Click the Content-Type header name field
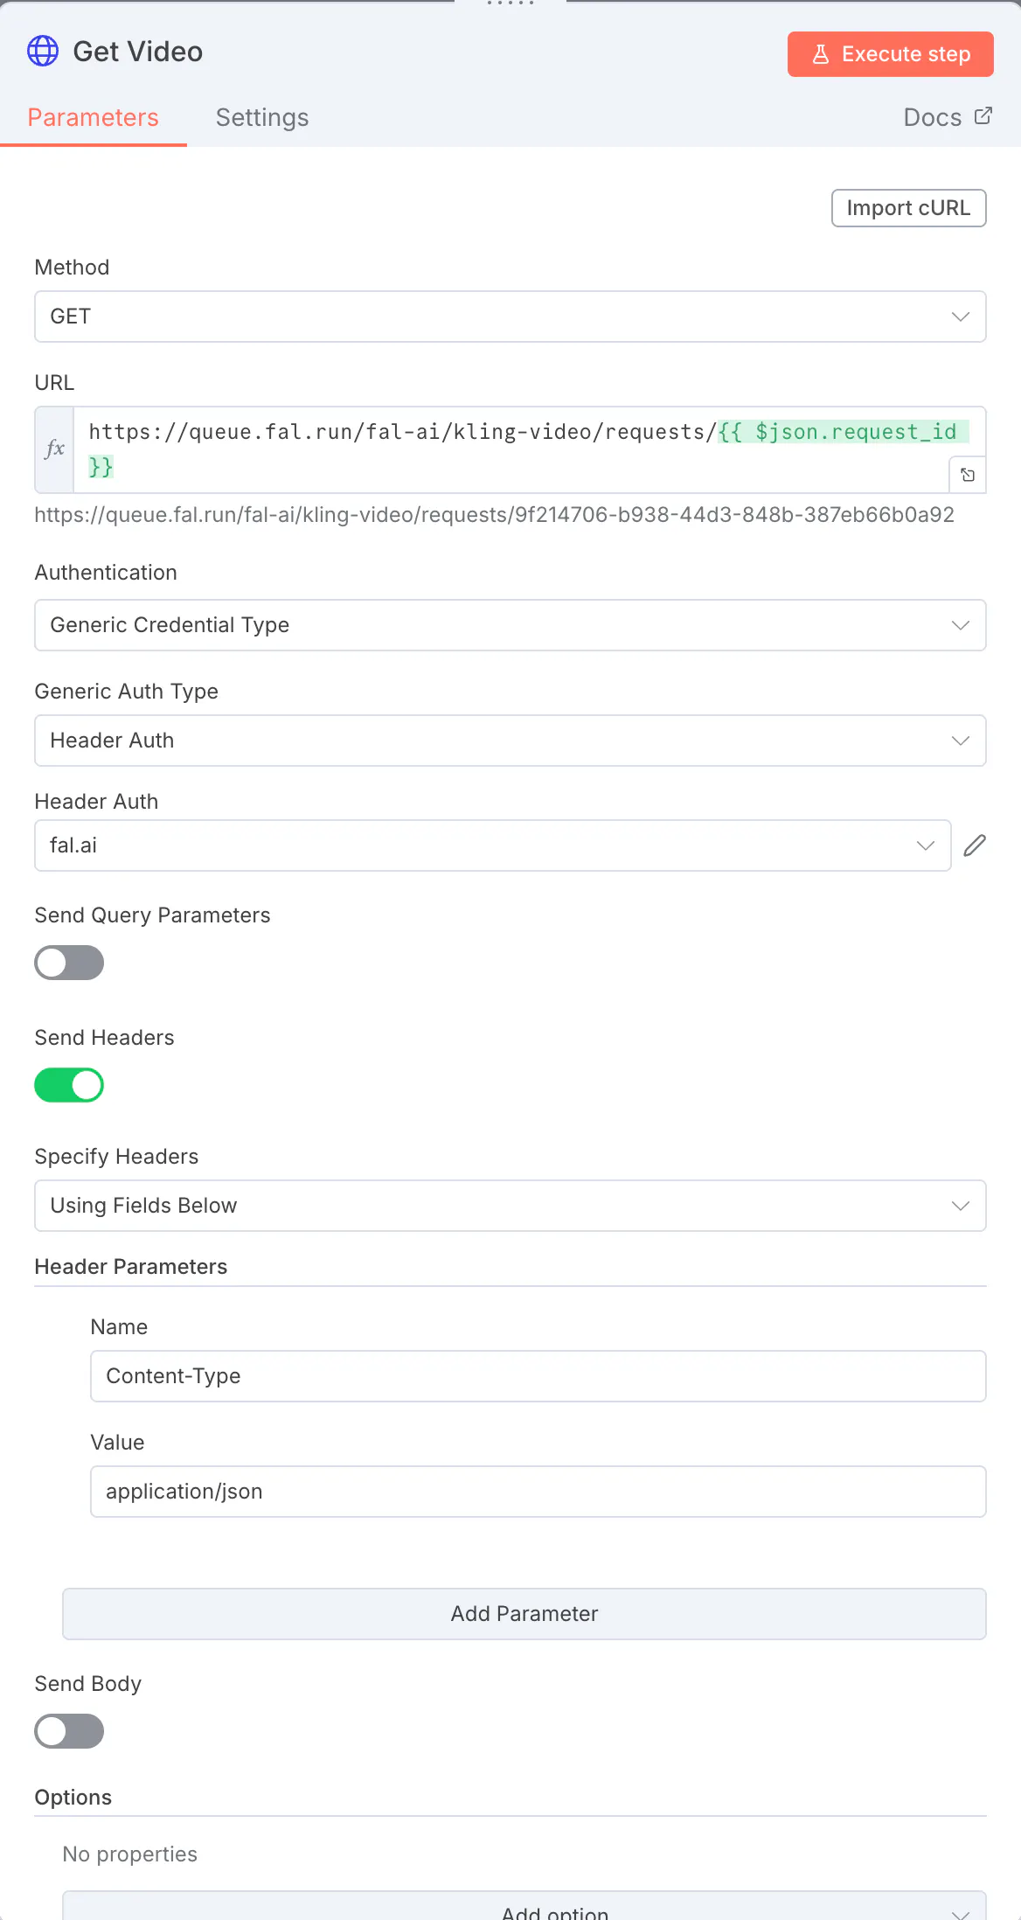Viewport: 1021px width, 1920px height. 538,1376
